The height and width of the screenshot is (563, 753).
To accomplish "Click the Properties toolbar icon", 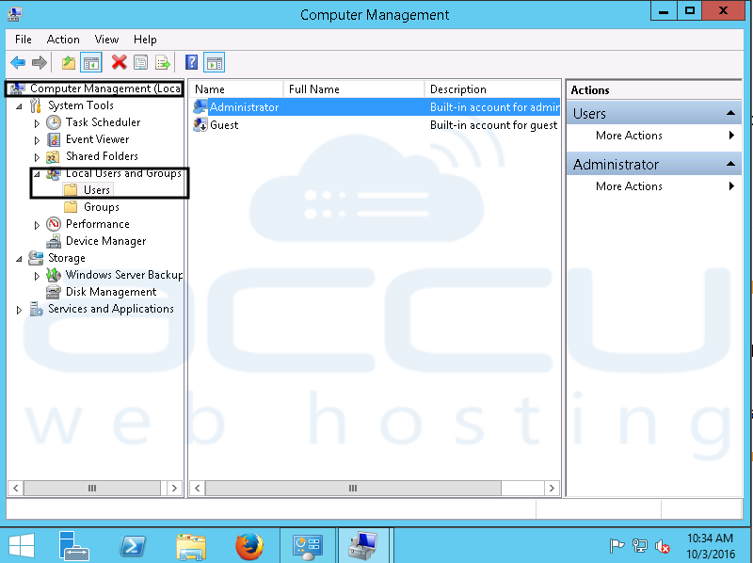I will [140, 62].
